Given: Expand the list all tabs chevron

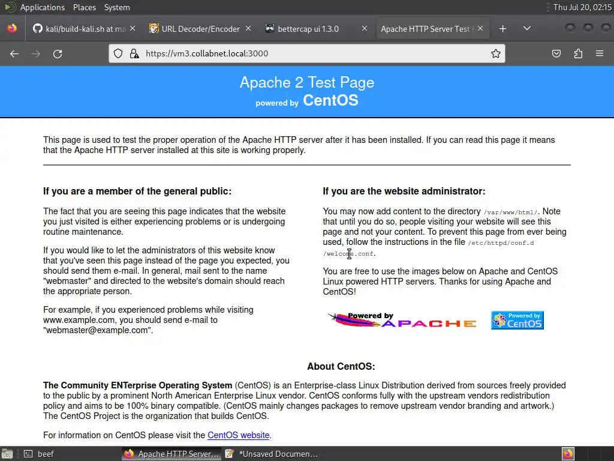Looking at the screenshot, I should tap(527, 28).
